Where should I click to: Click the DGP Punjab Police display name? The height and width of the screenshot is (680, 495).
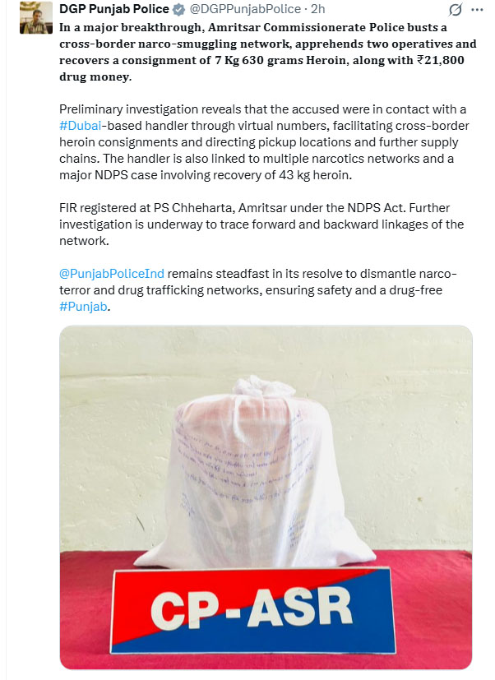(114, 9)
